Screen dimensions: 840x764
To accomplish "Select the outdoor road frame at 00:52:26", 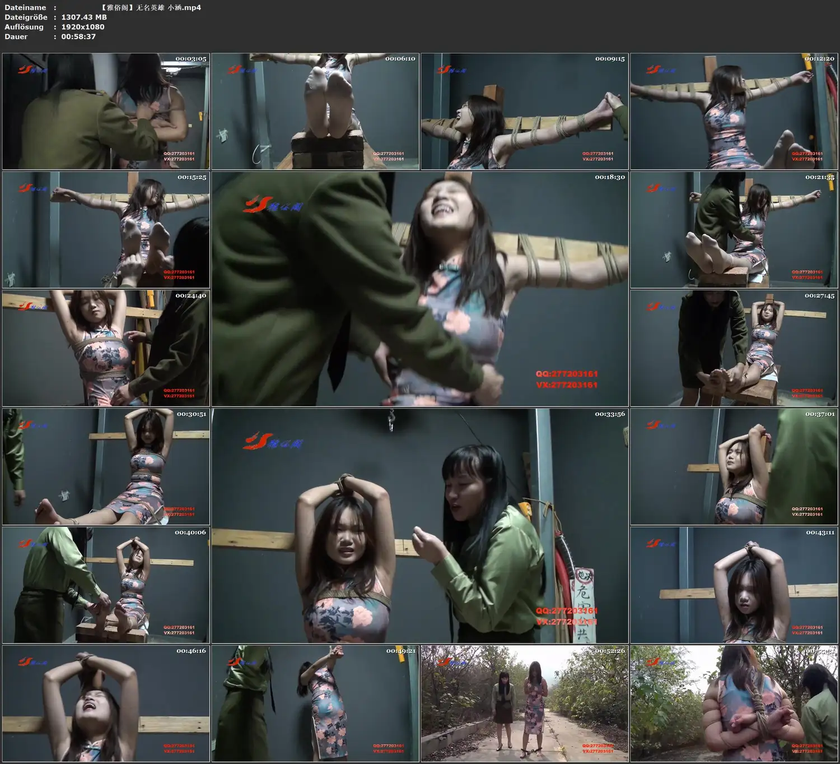I will 525,703.
